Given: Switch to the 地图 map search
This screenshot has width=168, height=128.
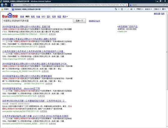Looking at the screenshot, I should click(59, 17).
